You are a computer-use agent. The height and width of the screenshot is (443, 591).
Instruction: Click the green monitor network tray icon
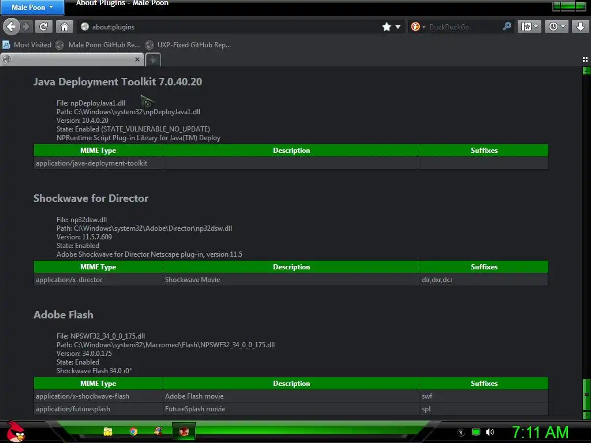coord(476,432)
